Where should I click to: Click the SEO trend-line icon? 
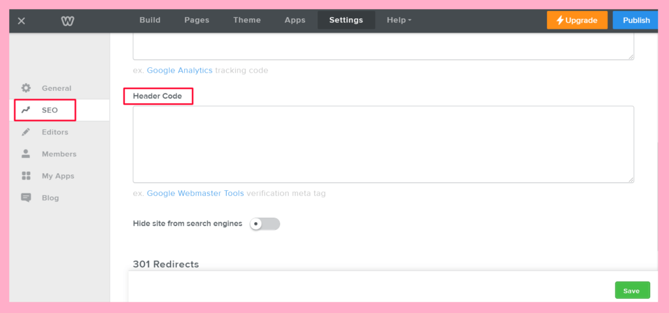(26, 110)
